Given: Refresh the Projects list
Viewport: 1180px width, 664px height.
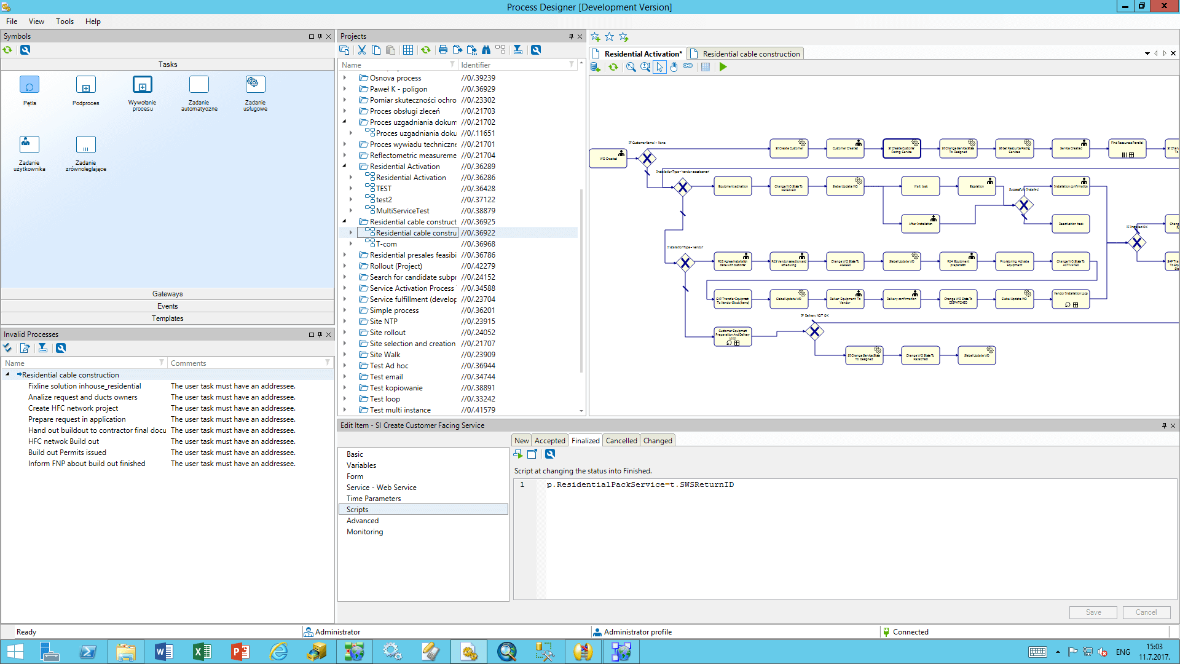Looking at the screenshot, I should (426, 50).
